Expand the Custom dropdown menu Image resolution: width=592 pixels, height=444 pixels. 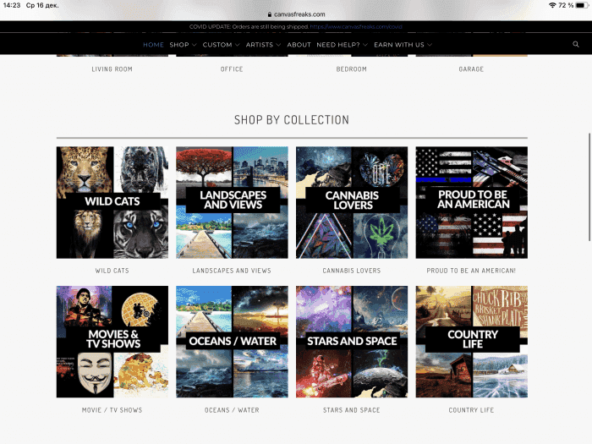coord(221,44)
